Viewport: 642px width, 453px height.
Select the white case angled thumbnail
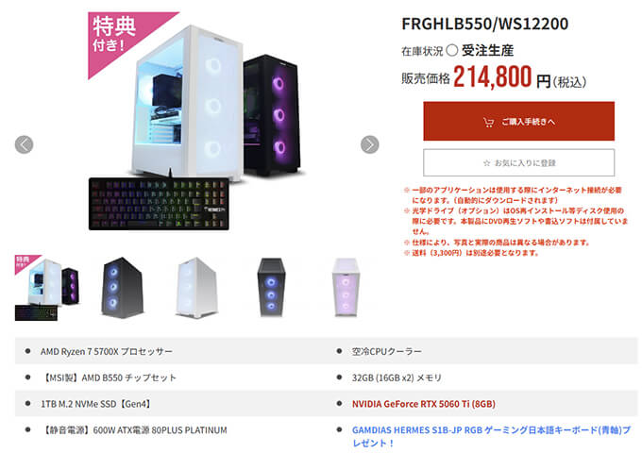(197, 288)
